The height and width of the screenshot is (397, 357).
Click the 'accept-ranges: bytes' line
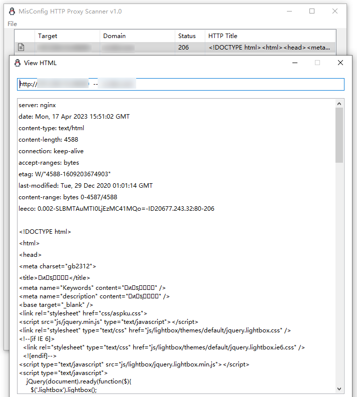tap(49, 163)
